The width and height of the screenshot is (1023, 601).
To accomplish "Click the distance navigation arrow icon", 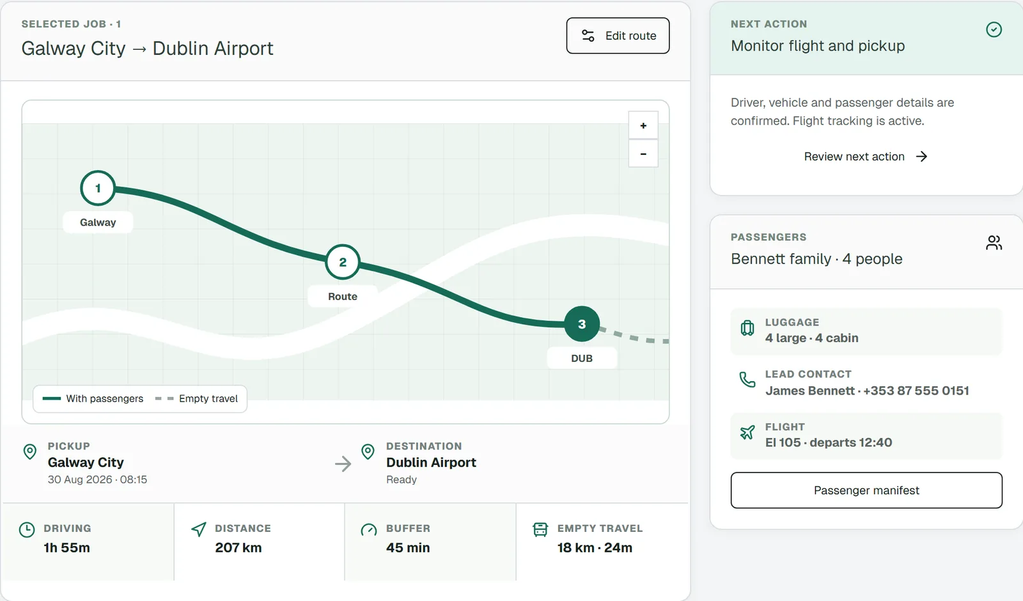I will point(199,529).
